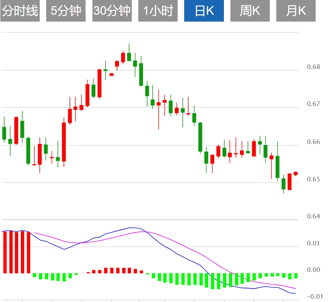Click the lowest green candlestick below 0.65

click(x=283, y=184)
